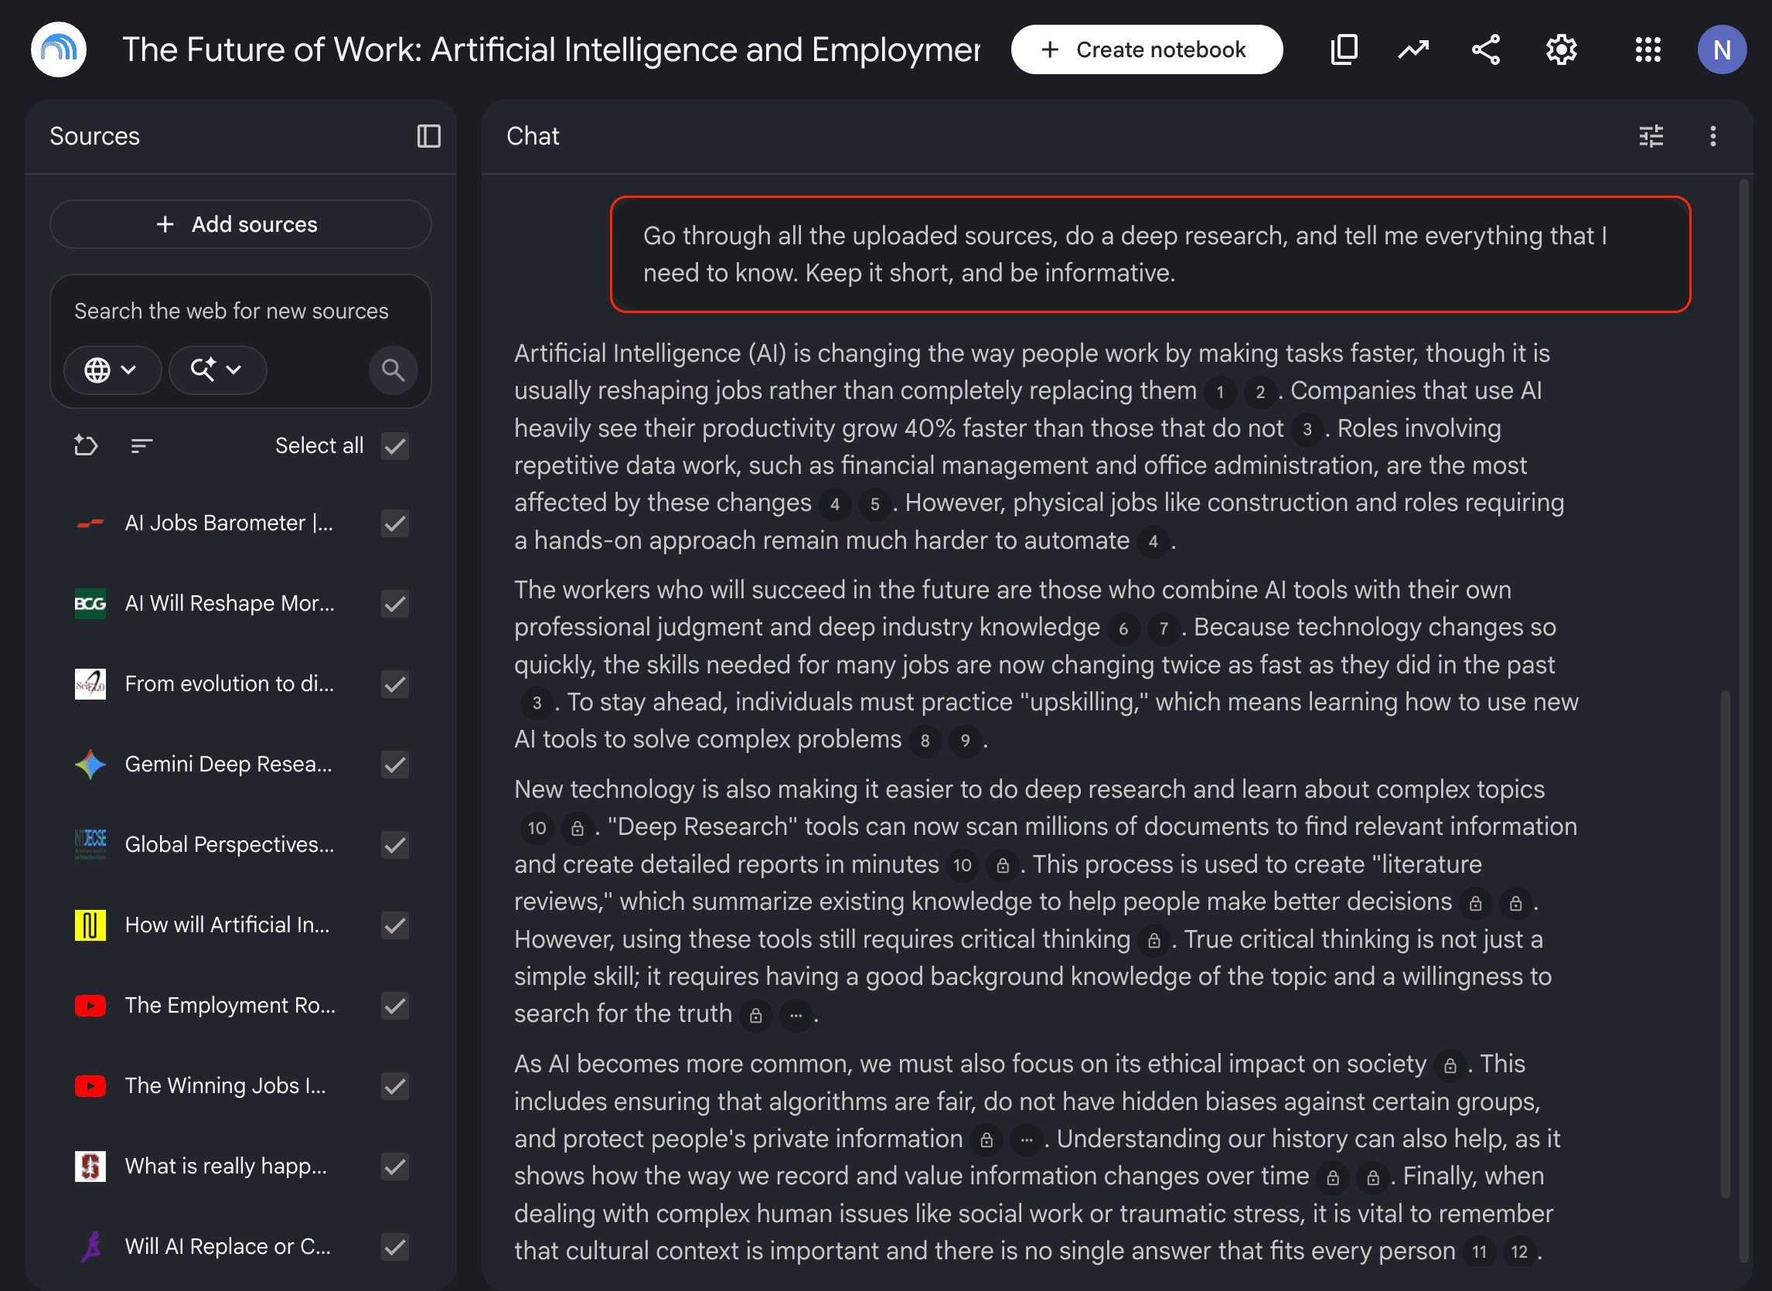The height and width of the screenshot is (1291, 1772).
Task: Uncheck the AI Will Reshape Mor... source
Action: tap(395, 603)
